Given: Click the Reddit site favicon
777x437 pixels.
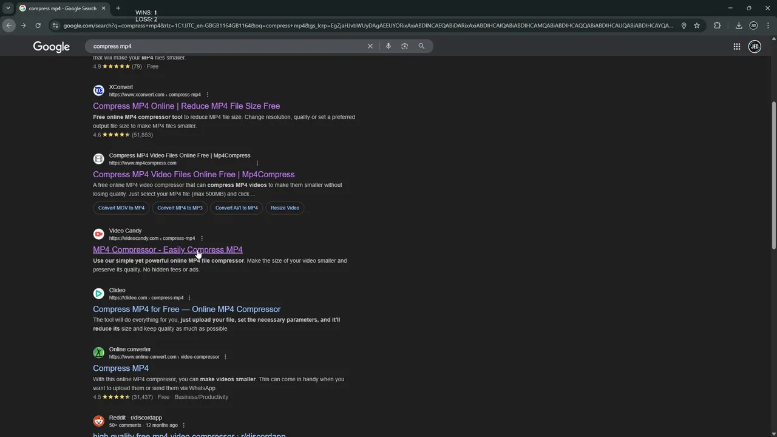Looking at the screenshot, I should pyautogui.click(x=98, y=421).
